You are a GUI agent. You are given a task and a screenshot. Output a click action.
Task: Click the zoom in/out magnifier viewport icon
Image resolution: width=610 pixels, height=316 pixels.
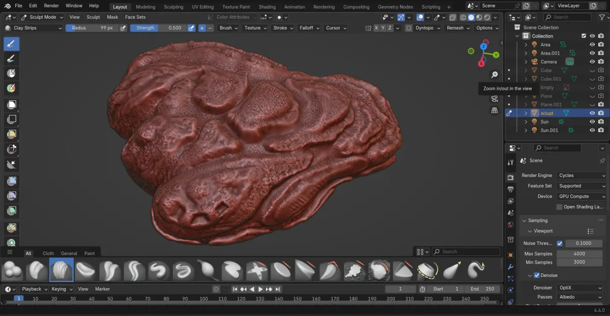(x=494, y=75)
